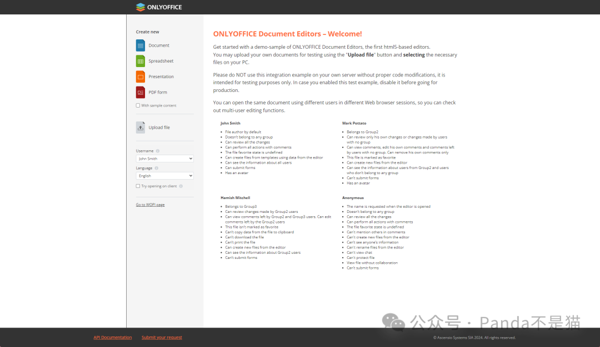Click the ONLYOFFICE logo in the header
Image resolution: width=600 pixels, height=347 pixels.
pos(159,7)
